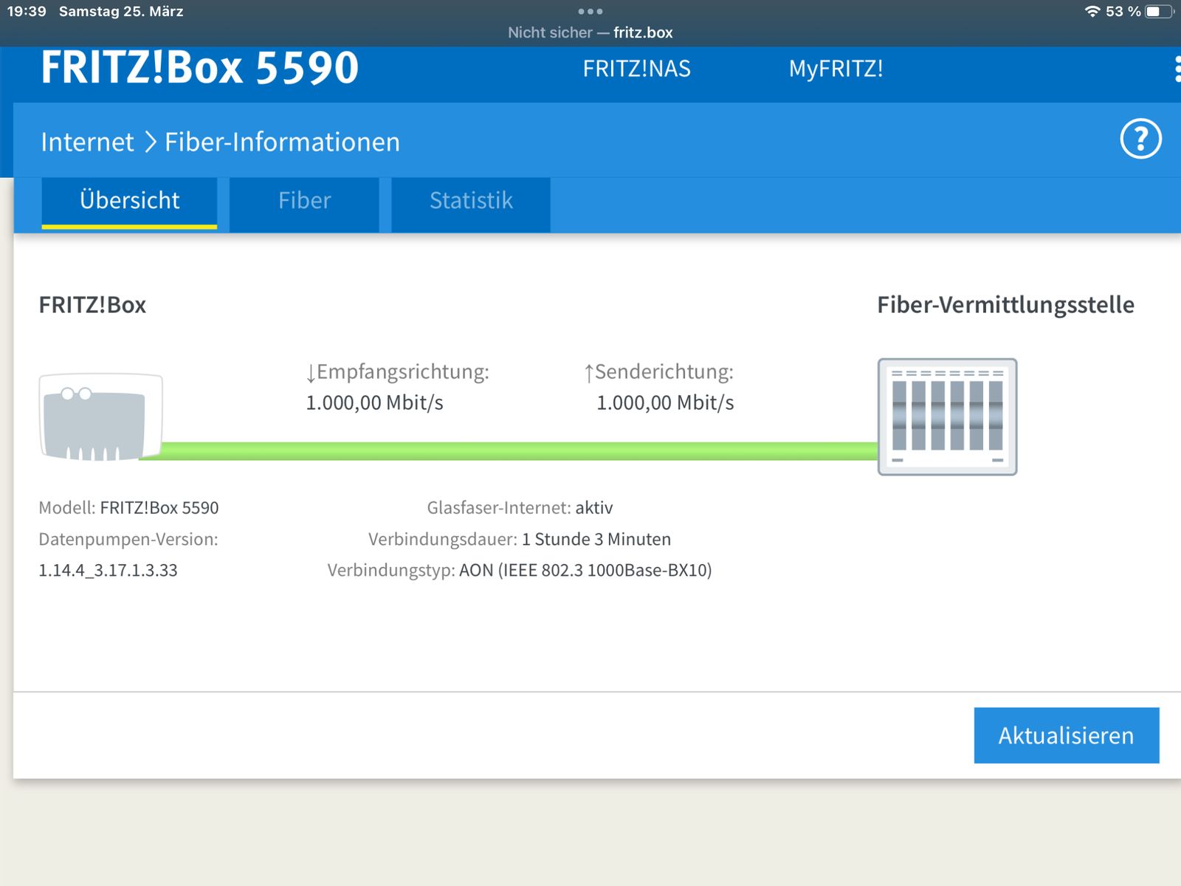Open the Statistik tab

471,204
